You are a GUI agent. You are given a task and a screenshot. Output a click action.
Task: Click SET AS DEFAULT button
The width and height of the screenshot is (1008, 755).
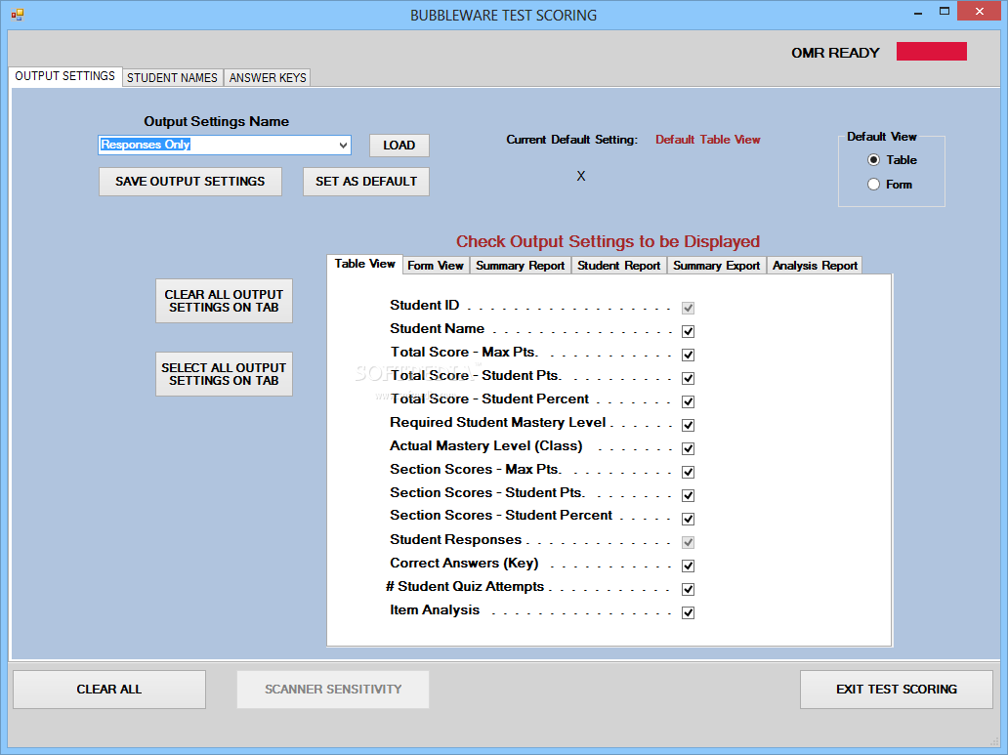click(366, 182)
